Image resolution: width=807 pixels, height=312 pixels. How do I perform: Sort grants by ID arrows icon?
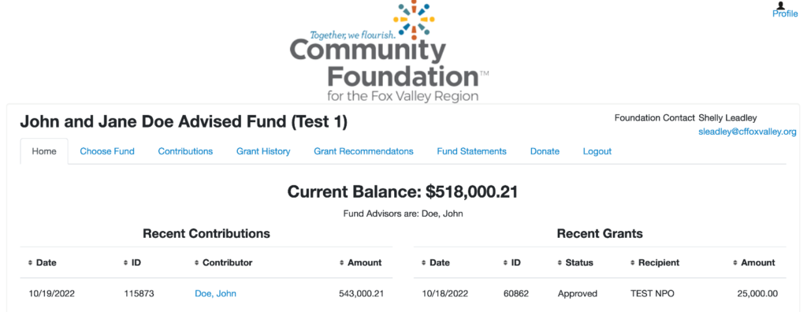[506, 262]
